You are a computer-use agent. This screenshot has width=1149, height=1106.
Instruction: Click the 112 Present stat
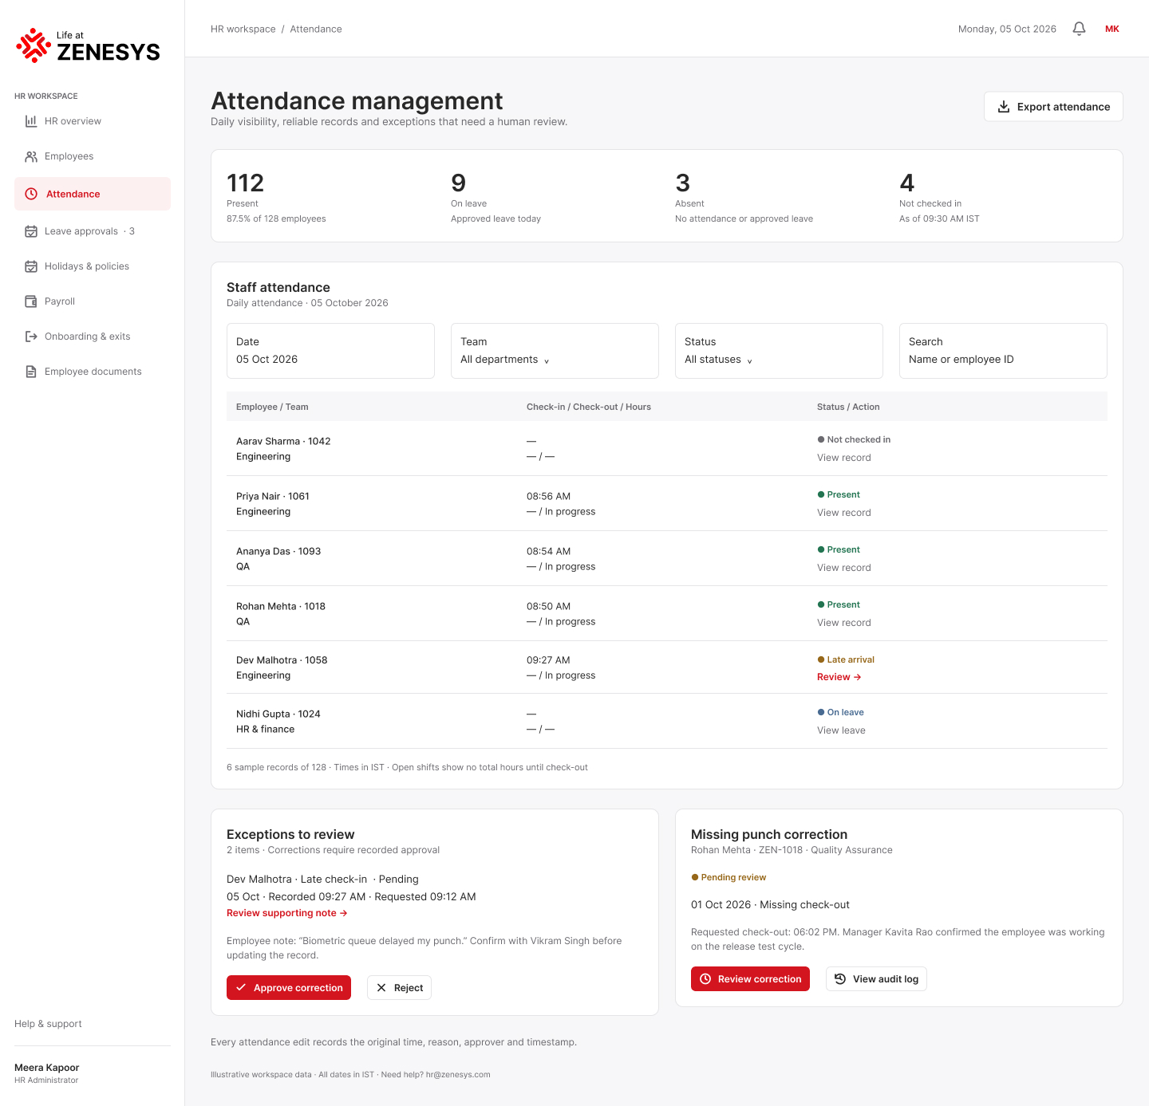276,196
